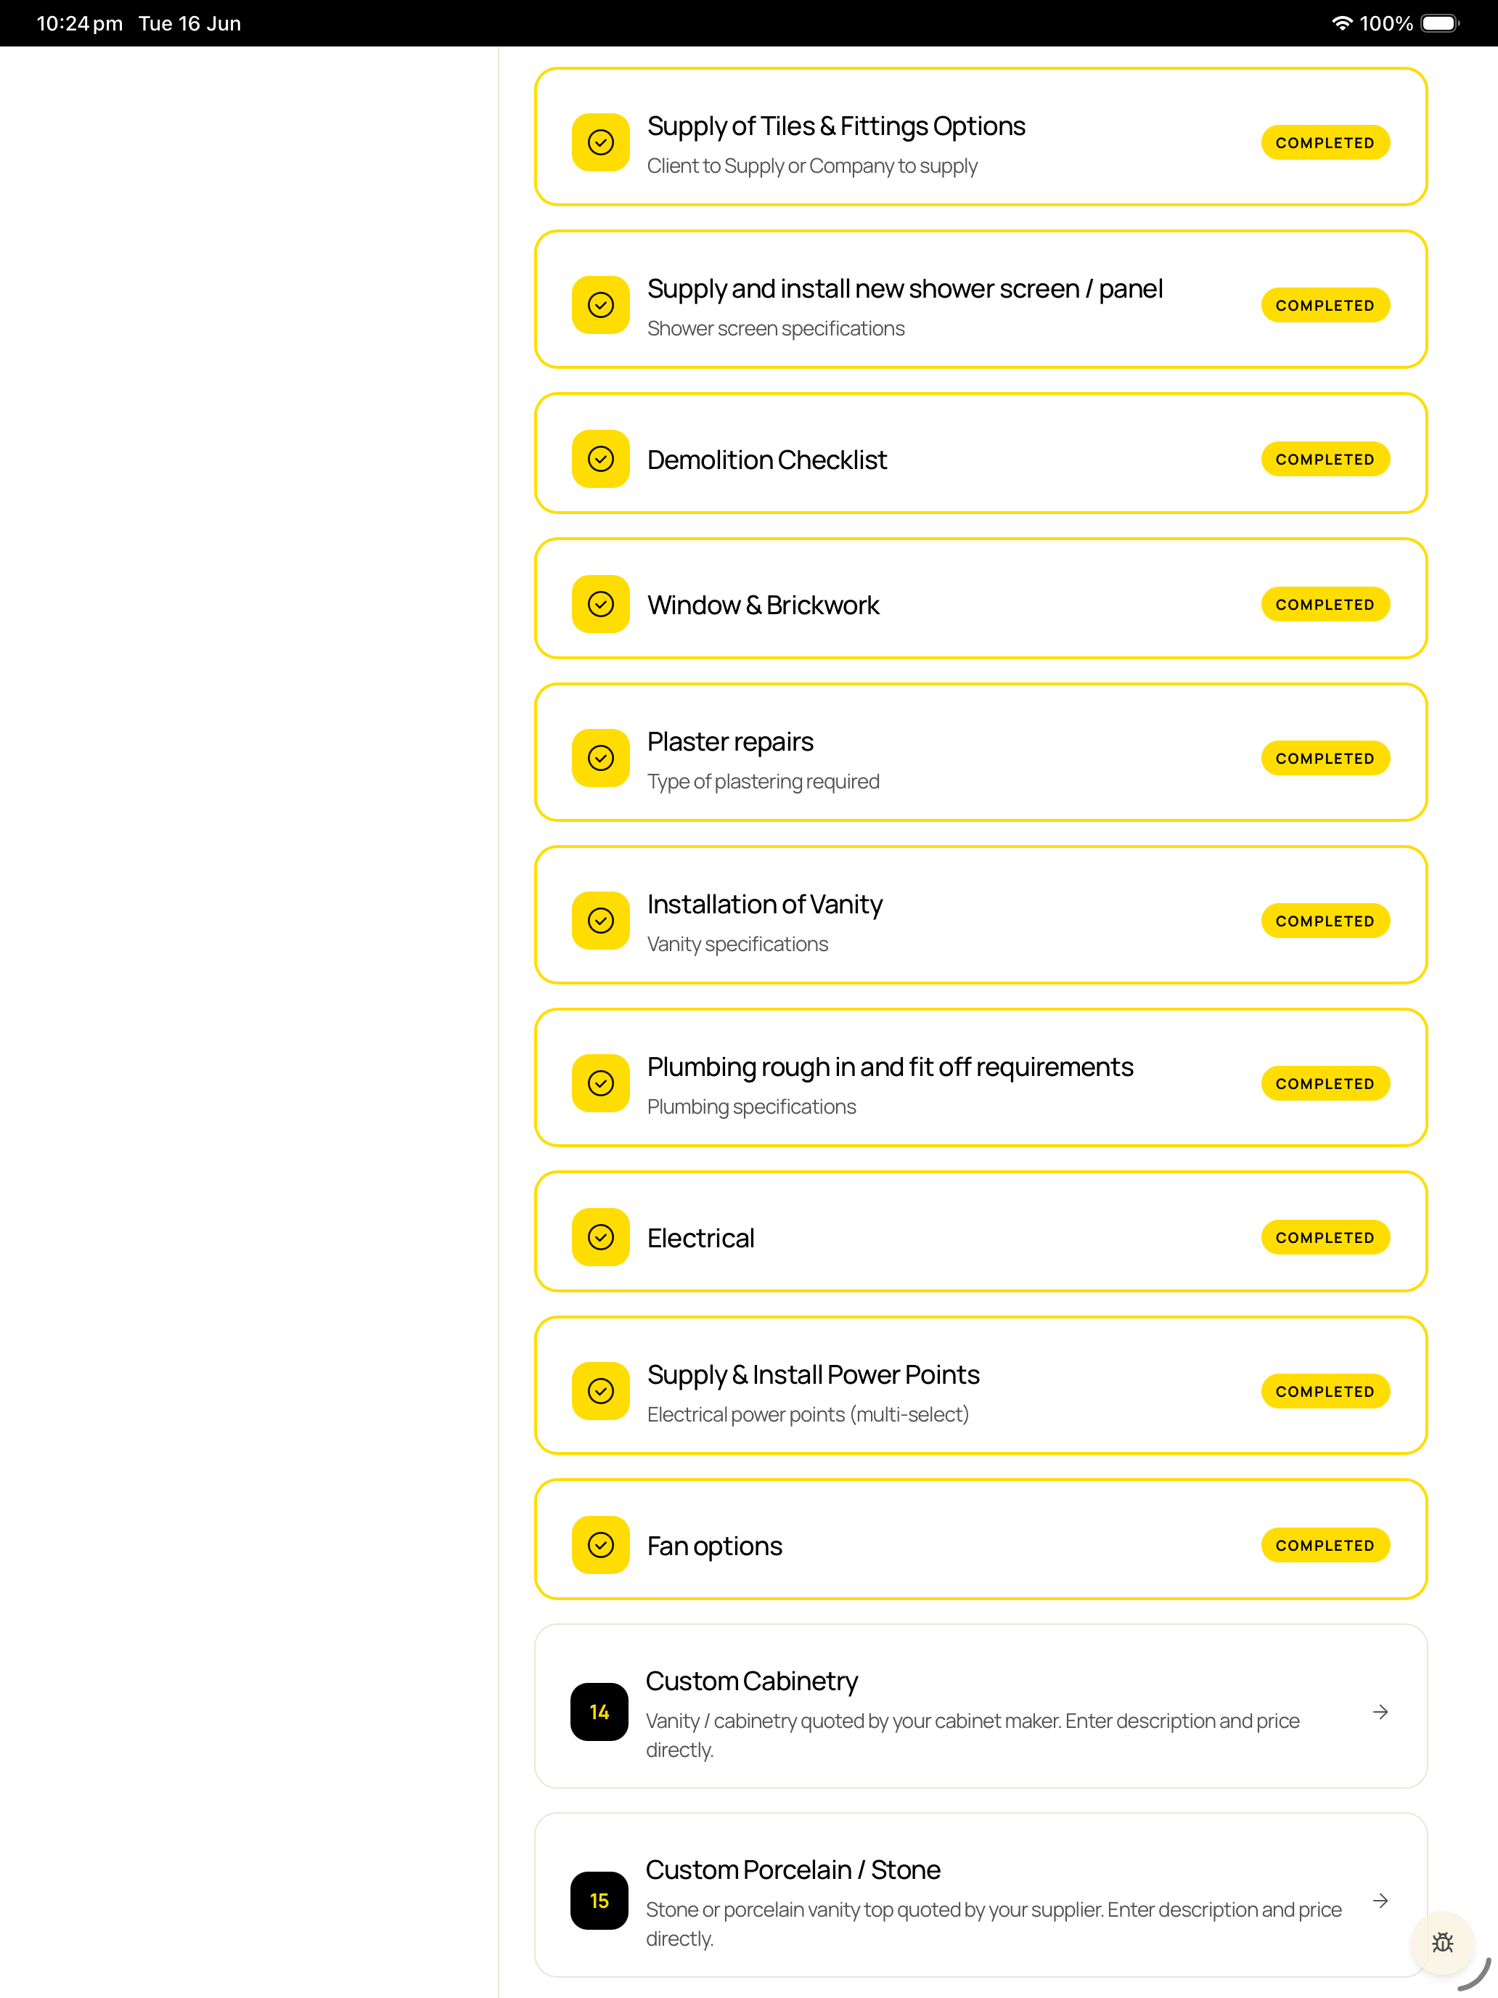The image size is (1498, 1998).
Task: Click COMPLETED pill on Fan options
Action: (1325, 1546)
